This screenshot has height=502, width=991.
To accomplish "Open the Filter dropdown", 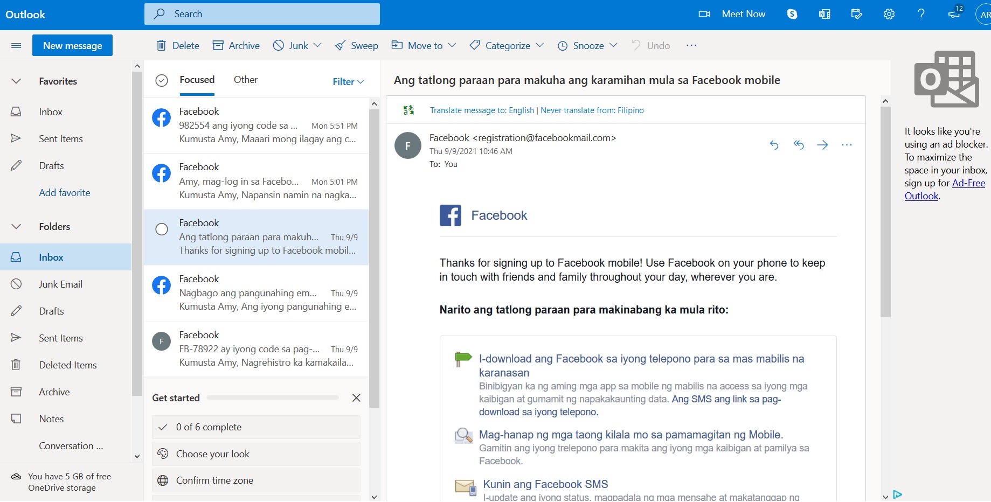I will [x=348, y=82].
